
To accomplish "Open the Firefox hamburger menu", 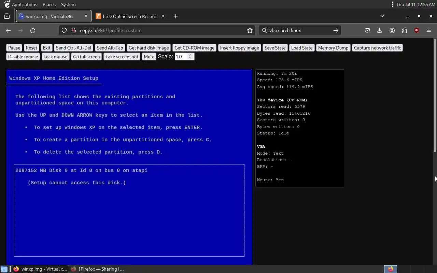I will click(429, 30).
